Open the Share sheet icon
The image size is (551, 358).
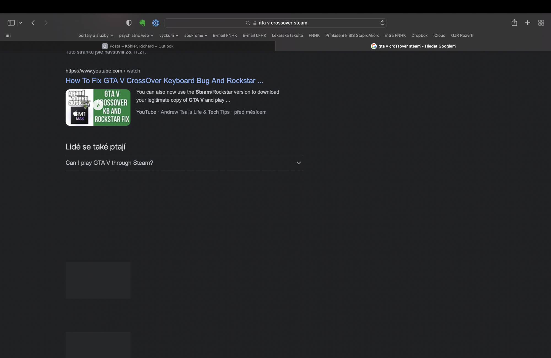(514, 23)
